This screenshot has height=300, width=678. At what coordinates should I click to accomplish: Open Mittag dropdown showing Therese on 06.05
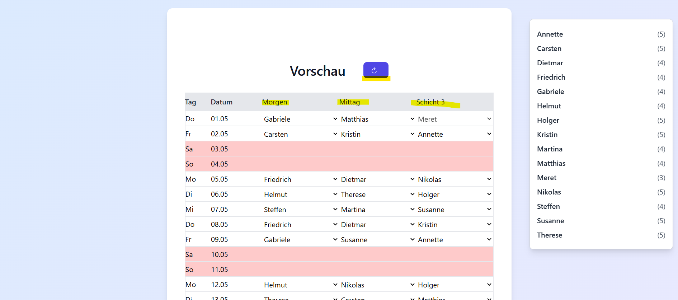(377, 194)
